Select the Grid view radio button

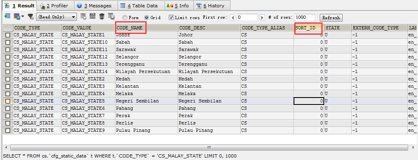coord(146,18)
